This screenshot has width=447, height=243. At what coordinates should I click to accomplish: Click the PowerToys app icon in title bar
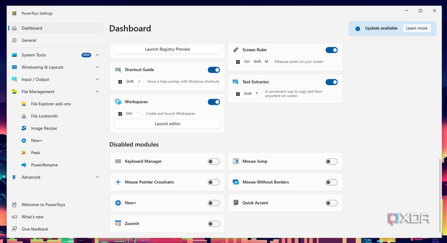tap(14, 14)
